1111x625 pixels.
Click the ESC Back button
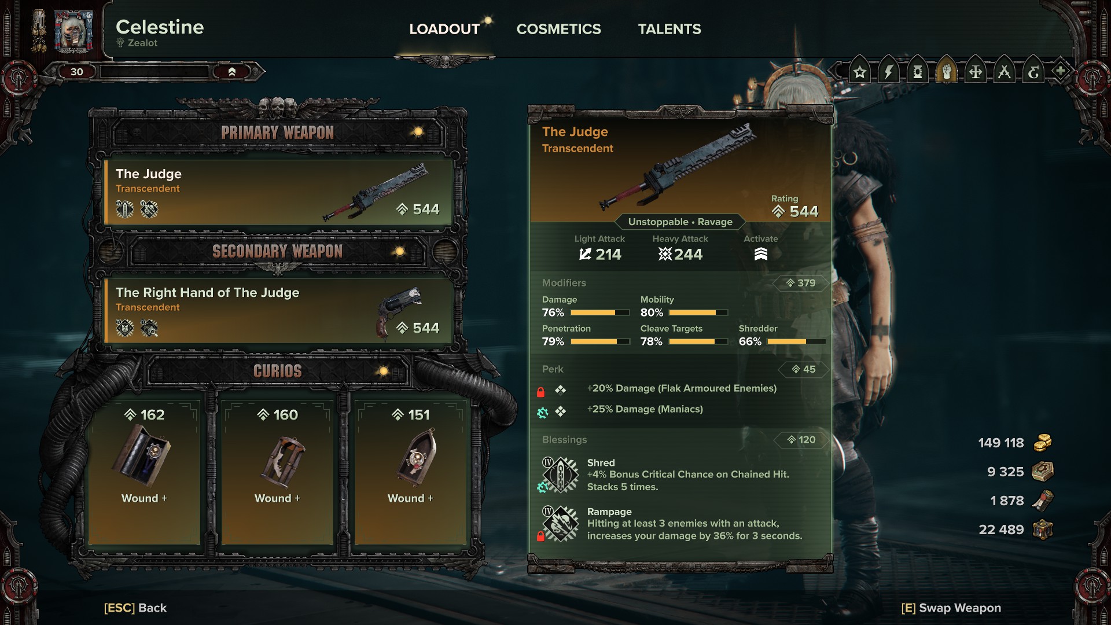coord(135,608)
